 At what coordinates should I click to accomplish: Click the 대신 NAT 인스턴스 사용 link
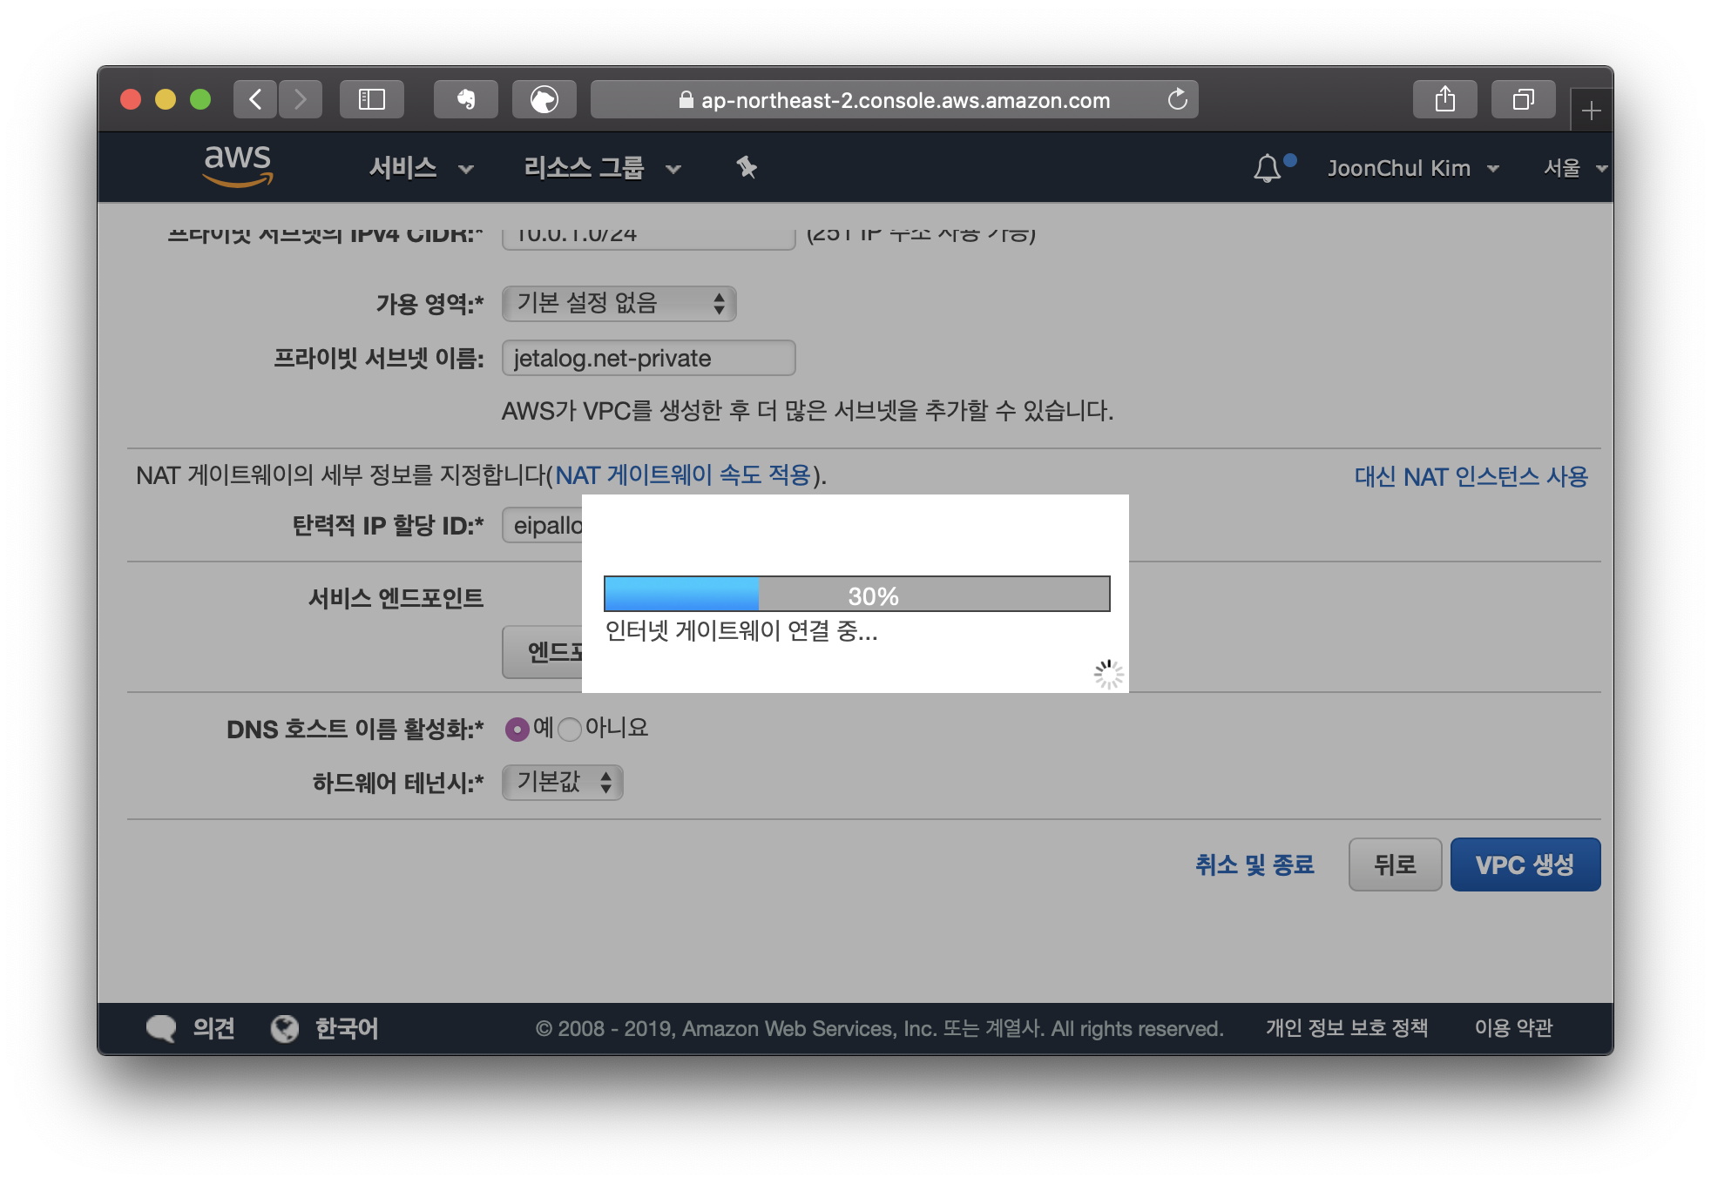(1471, 476)
